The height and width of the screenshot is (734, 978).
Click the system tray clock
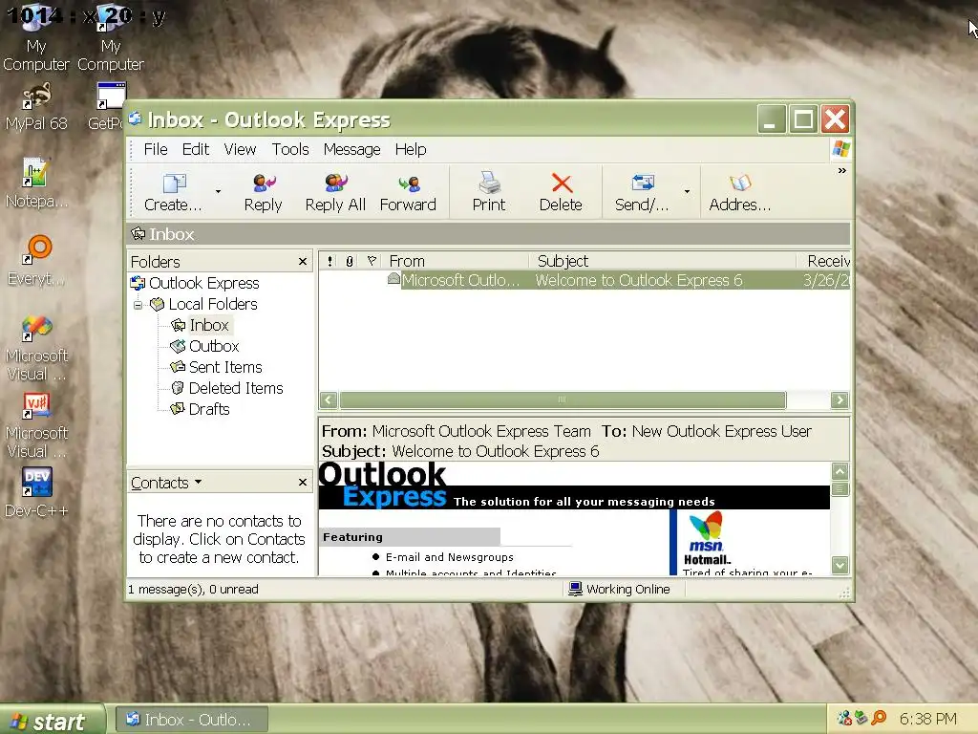click(928, 719)
